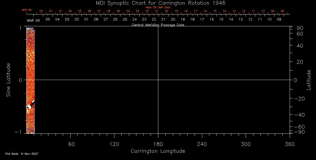The image size is (316, 160).
Task: Select the "Plot Made 9-Nov-2007" footer text
Action: tap(22, 154)
